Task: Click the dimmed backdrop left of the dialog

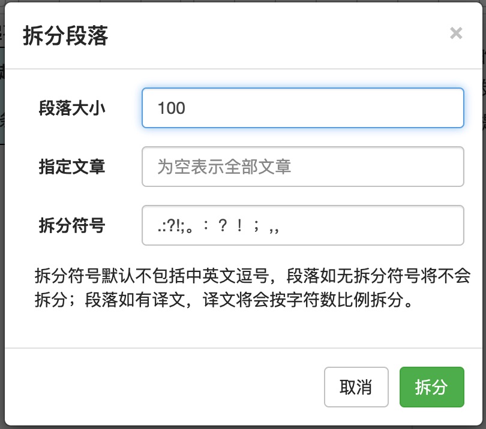Action: pos(2,217)
